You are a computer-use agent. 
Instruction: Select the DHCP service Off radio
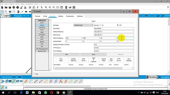pyautogui.click(x=118, y=25)
